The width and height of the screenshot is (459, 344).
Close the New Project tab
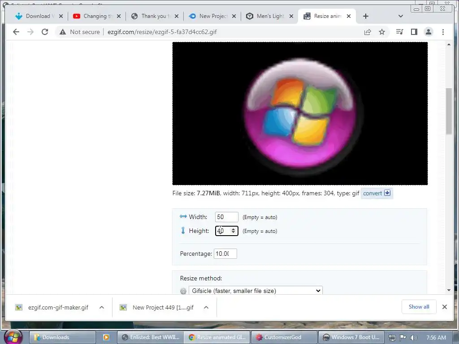coord(234,16)
